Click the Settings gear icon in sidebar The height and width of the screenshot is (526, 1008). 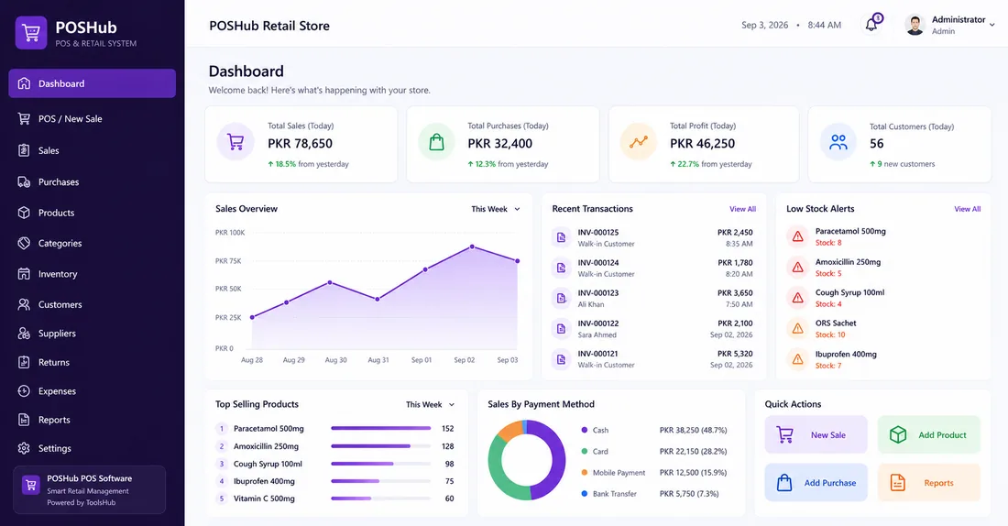point(24,448)
